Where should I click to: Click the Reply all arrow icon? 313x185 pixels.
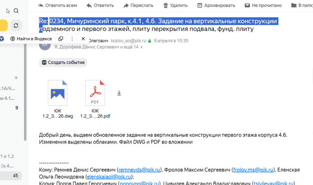pyautogui.click(x=41, y=5)
